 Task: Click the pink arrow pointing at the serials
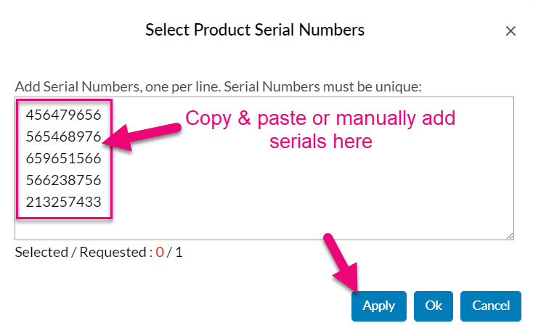click(x=142, y=136)
